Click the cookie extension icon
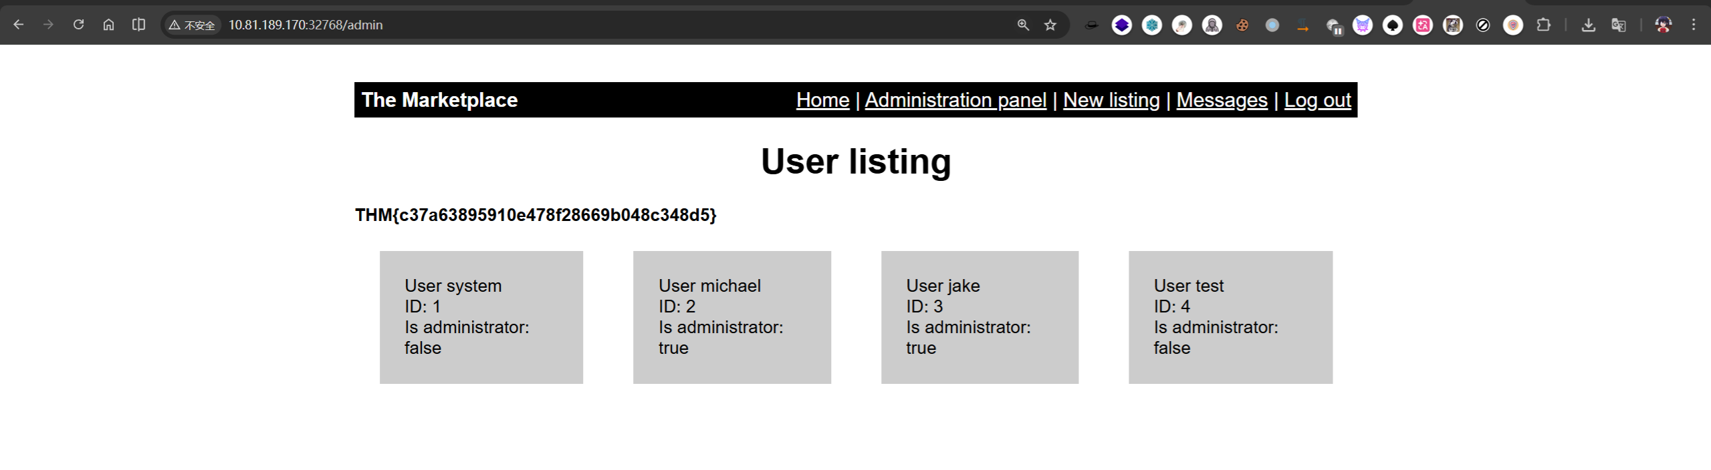Viewport: 1711px width, 470px height. point(1242,25)
